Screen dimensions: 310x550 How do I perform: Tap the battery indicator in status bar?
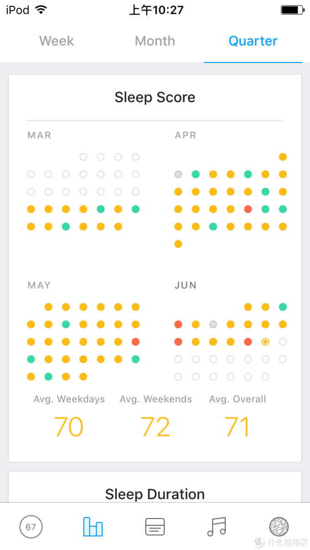click(x=292, y=10)
